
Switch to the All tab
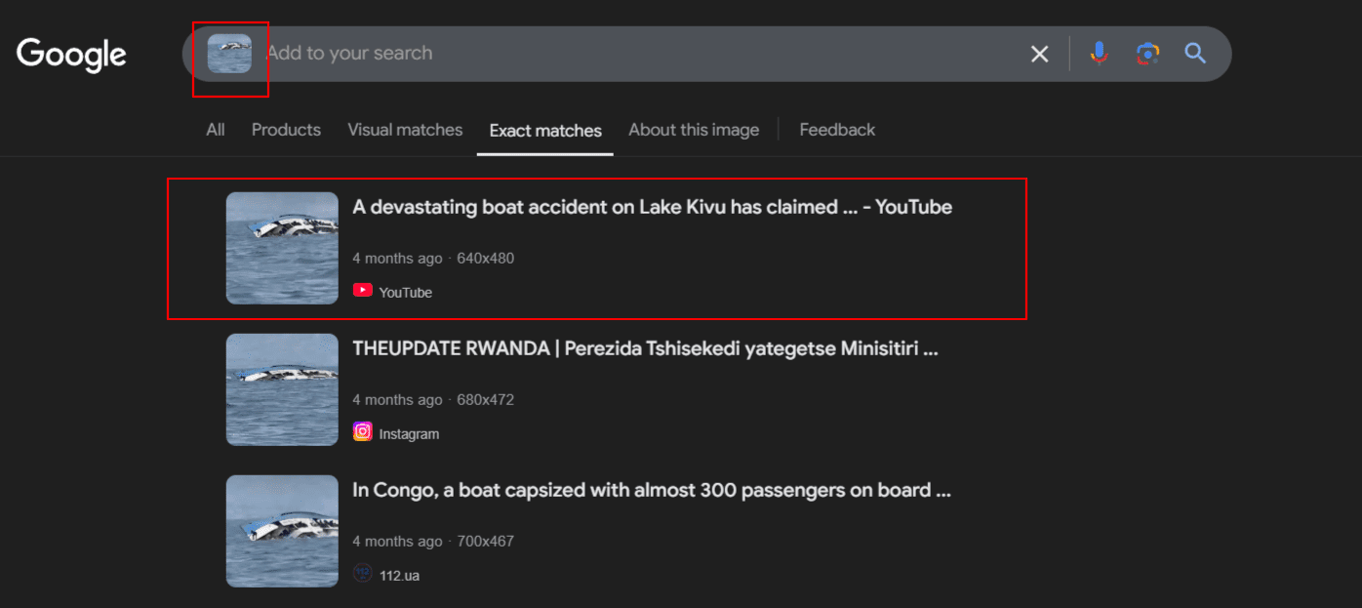[x=216, y=130]
